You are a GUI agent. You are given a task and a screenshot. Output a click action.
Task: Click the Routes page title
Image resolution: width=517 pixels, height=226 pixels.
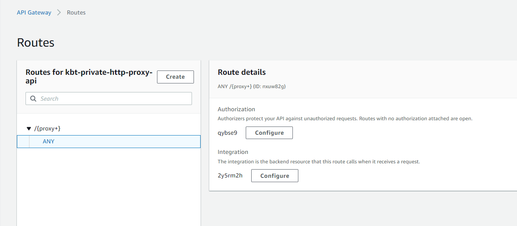click(36, 42)
